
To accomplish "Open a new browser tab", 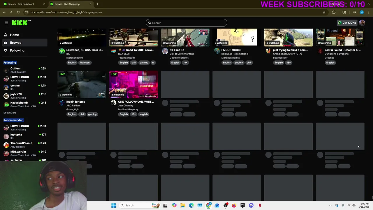I will click(97, 4).
